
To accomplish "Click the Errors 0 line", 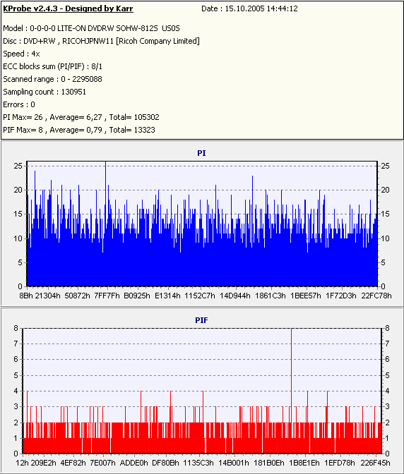I will tap(19, 104).
